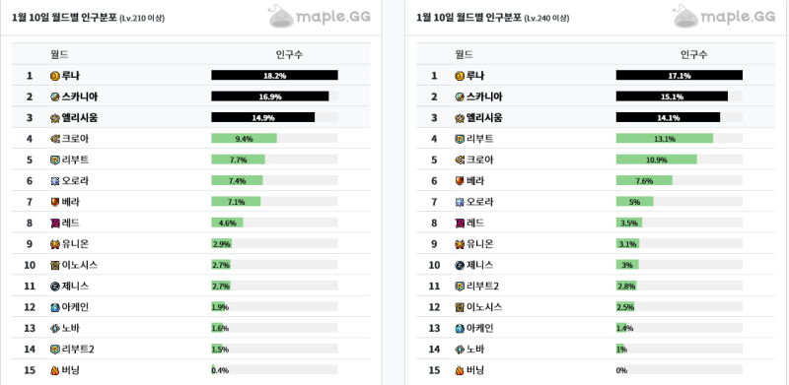Image resolution: width=789 pixels, height=385 pixels.
Task: Click the 아케인 icon in left table
Action: pyautogui.click(x=55, y=307)
